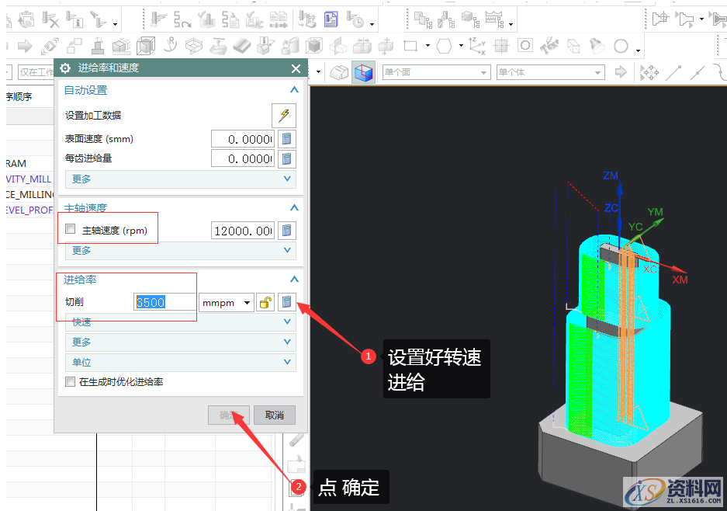The width and height of the screenshot is (727, 511).
Task: Click the spindle speed value field
Action: click(x=242, y=231)
